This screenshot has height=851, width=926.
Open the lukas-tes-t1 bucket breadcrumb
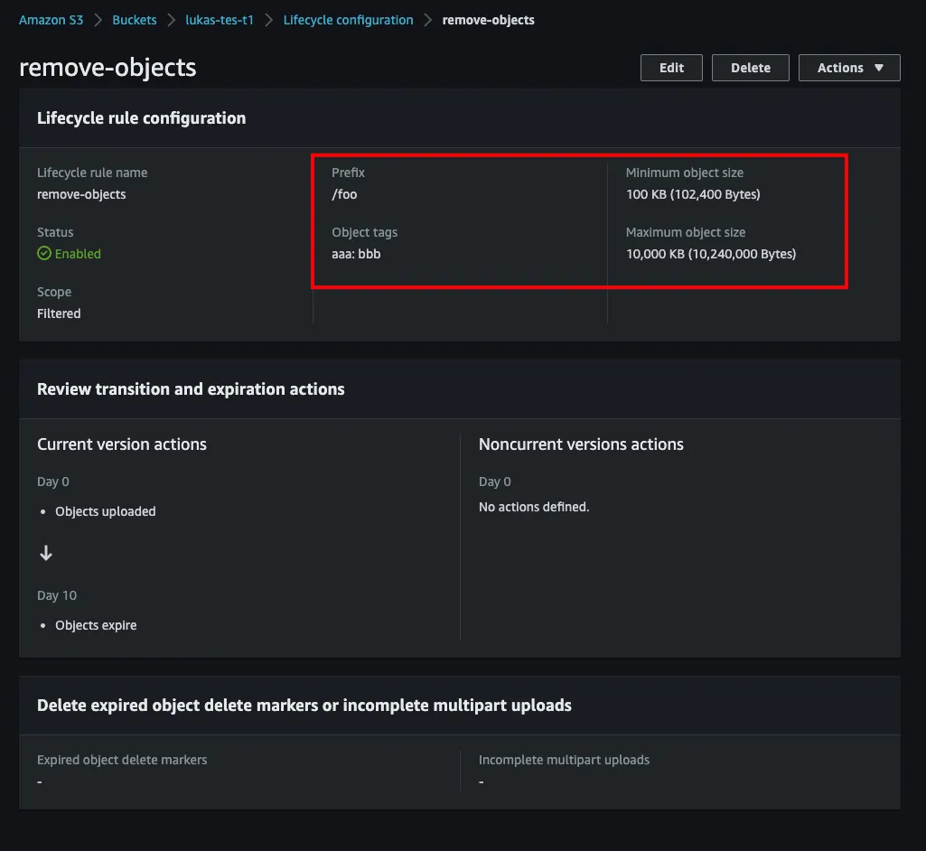[x=220, y=20]
